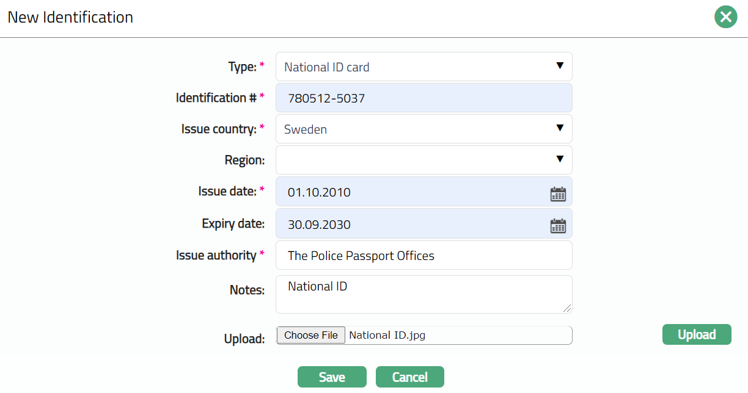
Task: Expand the empty Region dropdown
Action: (x=424, y=160)
